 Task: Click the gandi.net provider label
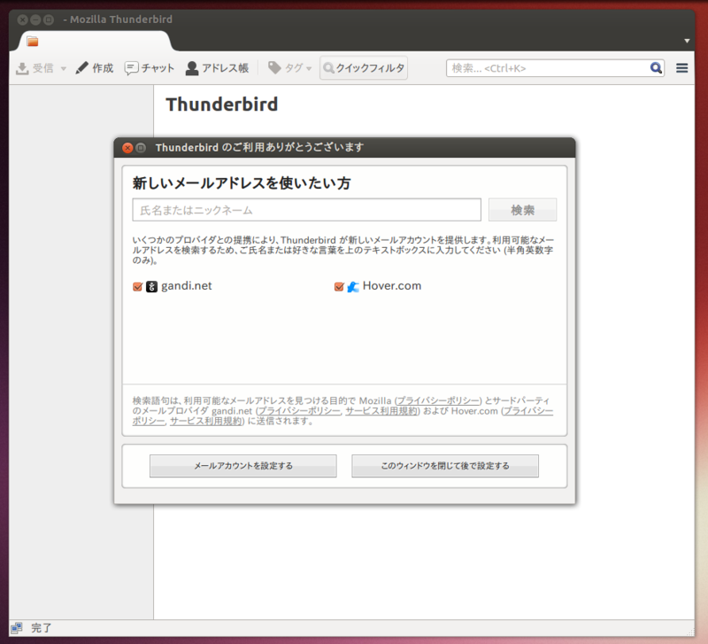point(187,286)
